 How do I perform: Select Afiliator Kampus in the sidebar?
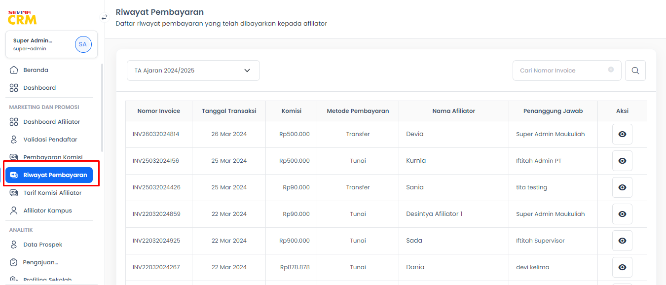(x=49, y=211)
